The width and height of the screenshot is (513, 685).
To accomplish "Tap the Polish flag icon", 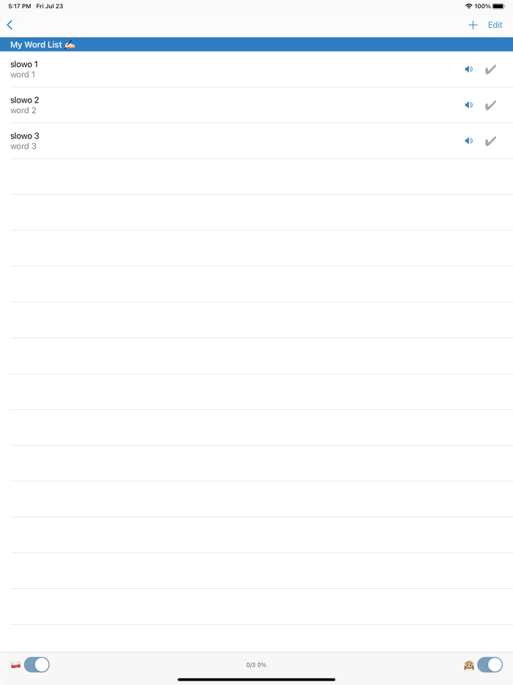I will pos(15,664).
